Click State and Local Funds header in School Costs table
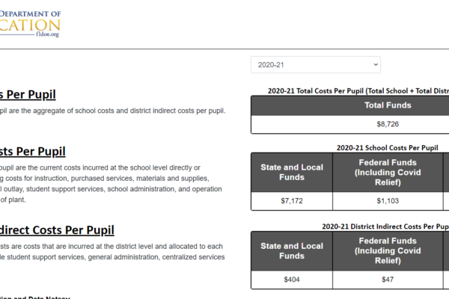The height and width of the screenshot is (299, 449). point(292,172)
